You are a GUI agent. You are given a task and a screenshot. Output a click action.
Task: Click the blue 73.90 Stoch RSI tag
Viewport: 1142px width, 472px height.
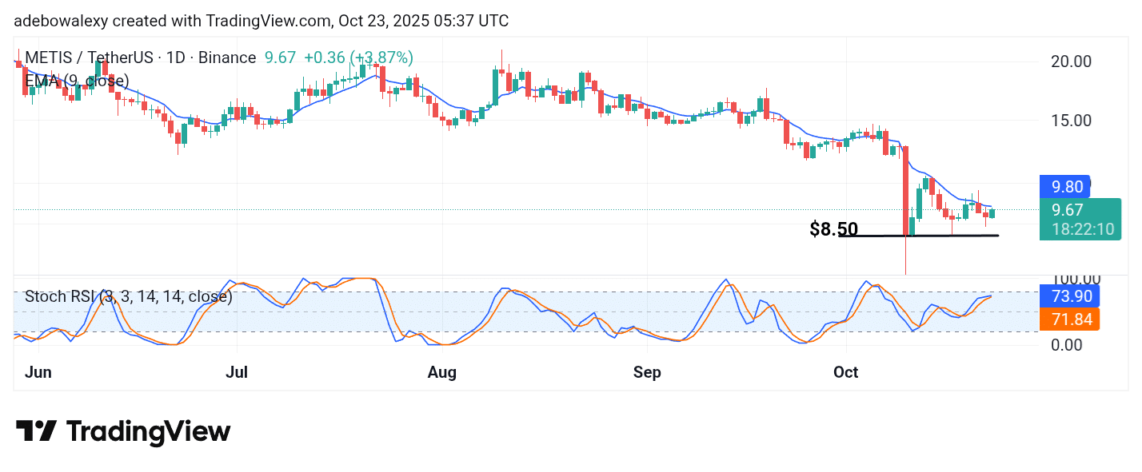1068,296
